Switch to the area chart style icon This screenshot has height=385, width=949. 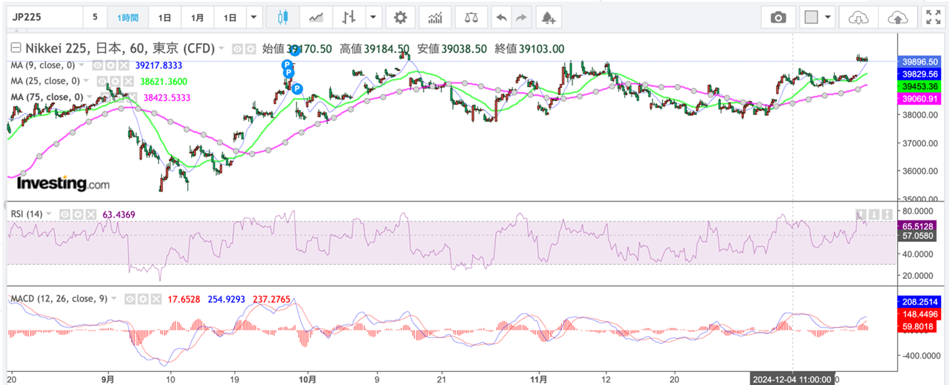point(315,18)
